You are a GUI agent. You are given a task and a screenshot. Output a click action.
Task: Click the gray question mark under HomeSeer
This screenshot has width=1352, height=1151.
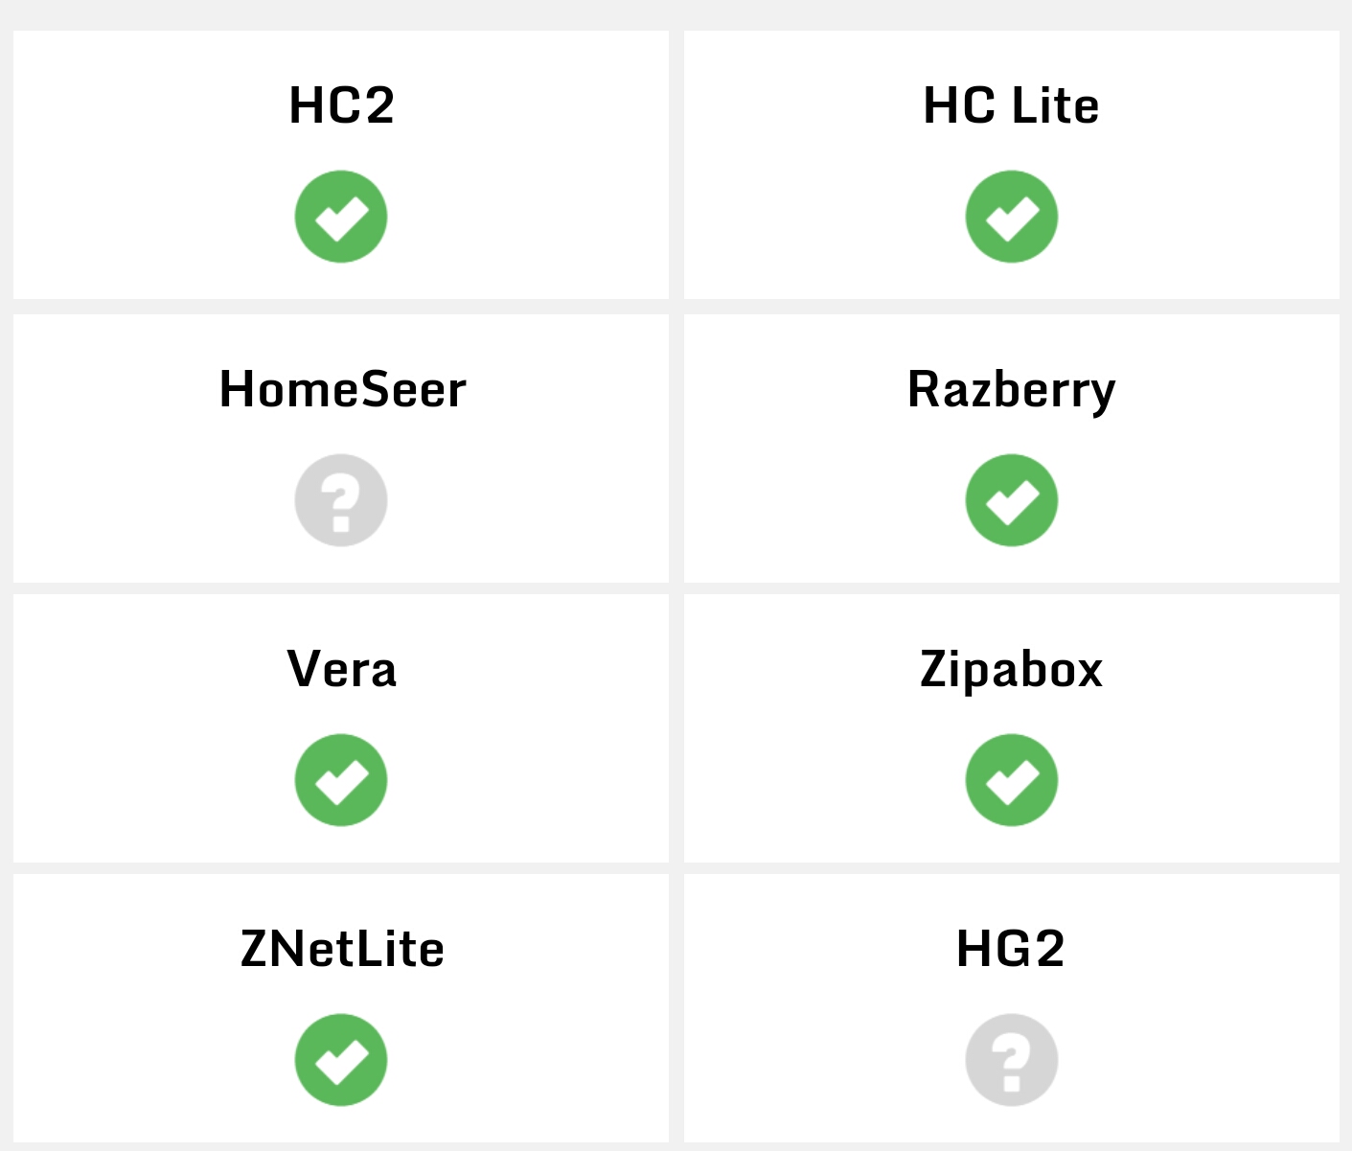(341, 500)
